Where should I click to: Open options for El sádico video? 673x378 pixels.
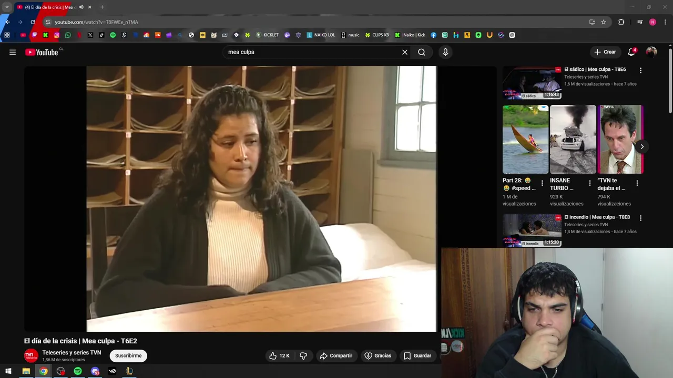pos(640,70)
